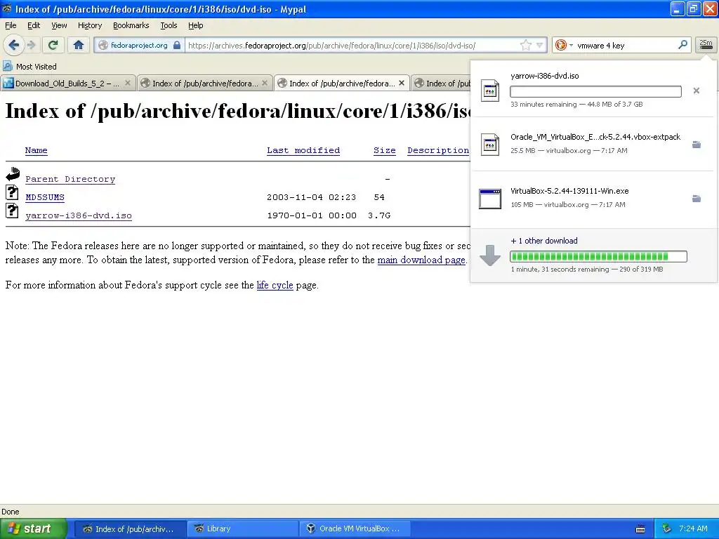The image size is (719, 539).
Task: Click the VirtualBox Win.exe download icon
Action: (489, 199)
